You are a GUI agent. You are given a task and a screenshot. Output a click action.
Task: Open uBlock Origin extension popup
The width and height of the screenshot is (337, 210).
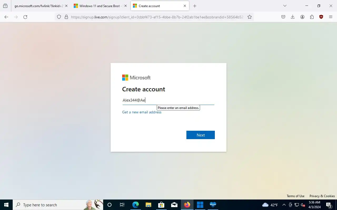(321, 17)
